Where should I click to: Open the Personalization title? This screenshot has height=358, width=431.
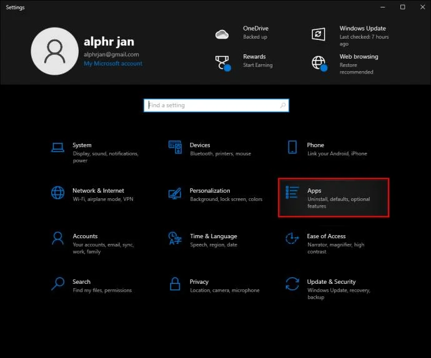pyautogui.click(x=210, y=190)
